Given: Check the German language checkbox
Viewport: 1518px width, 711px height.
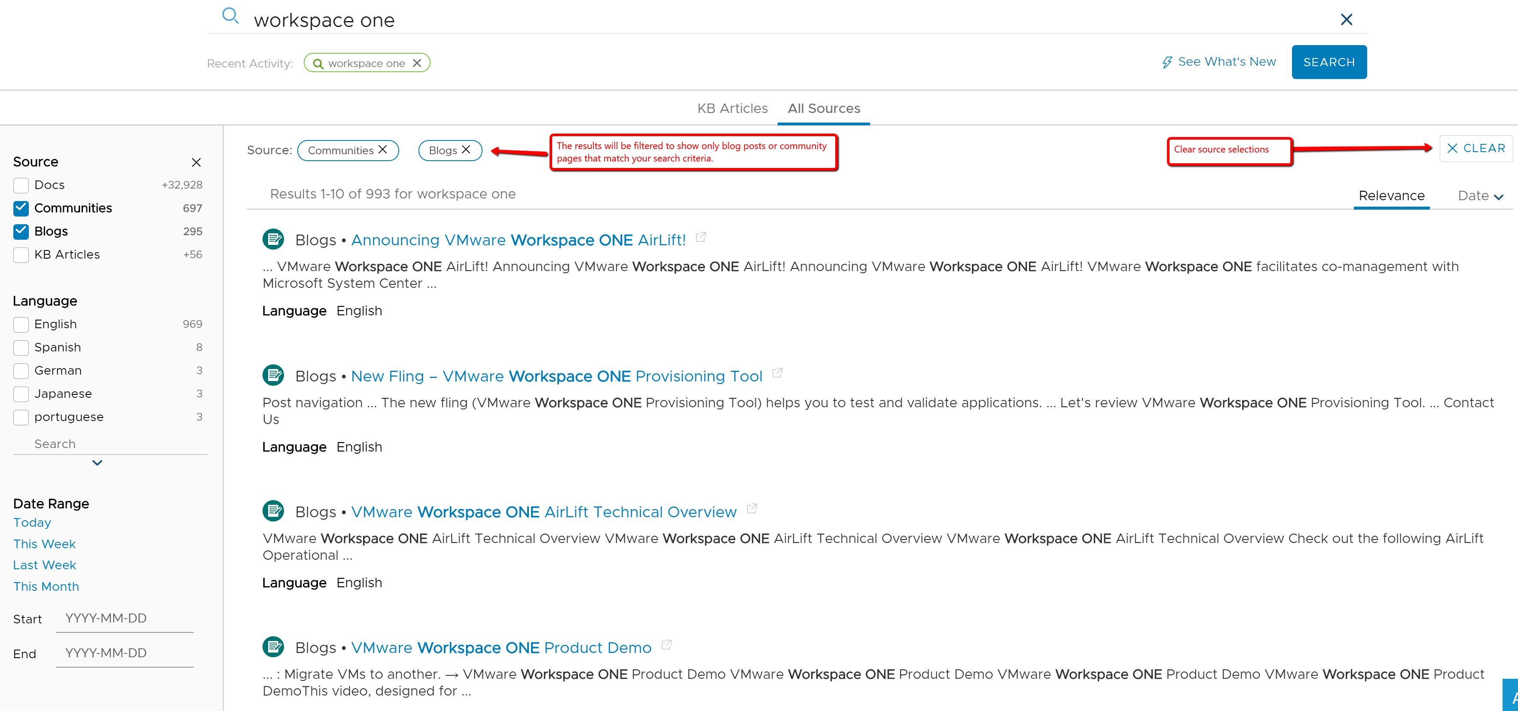Looking at the screenshot, I should point(21,371).
